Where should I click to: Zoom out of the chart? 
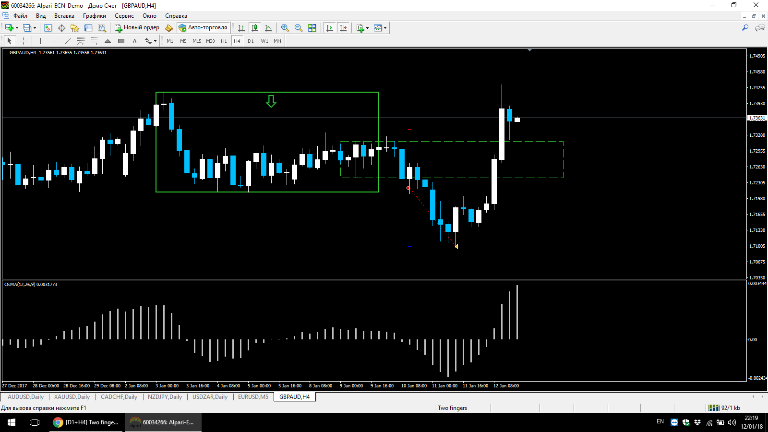[299, 28]
